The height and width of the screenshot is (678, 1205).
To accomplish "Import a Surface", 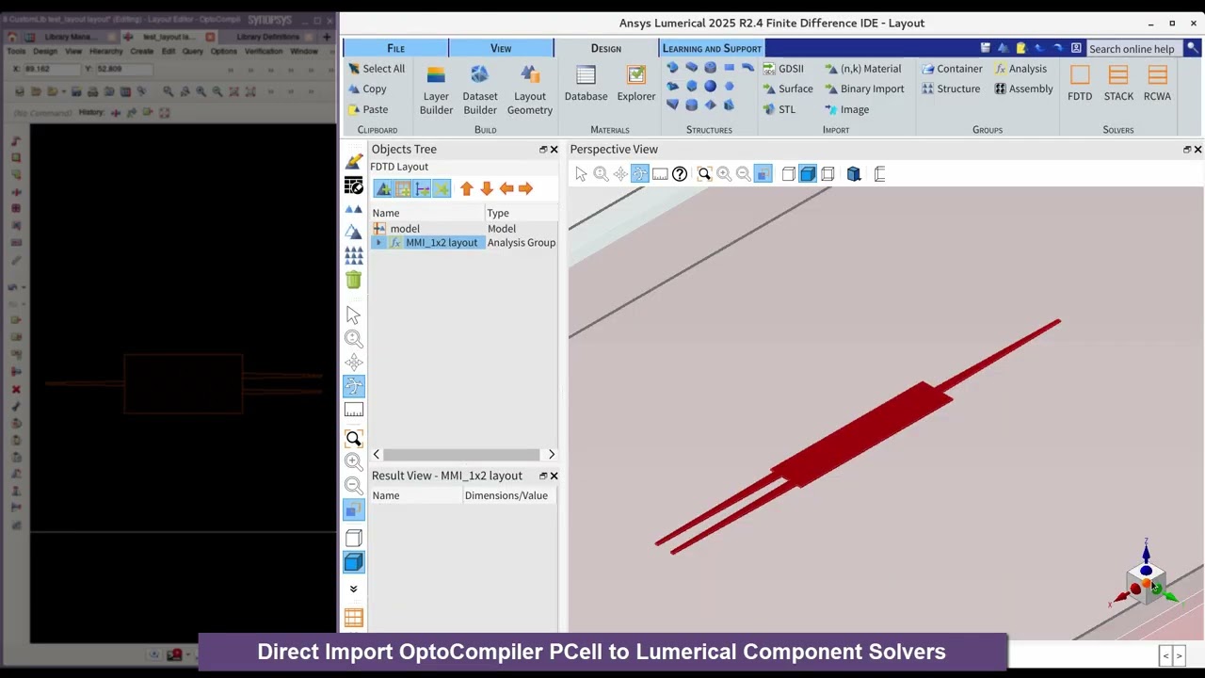I will pos(788,89).
